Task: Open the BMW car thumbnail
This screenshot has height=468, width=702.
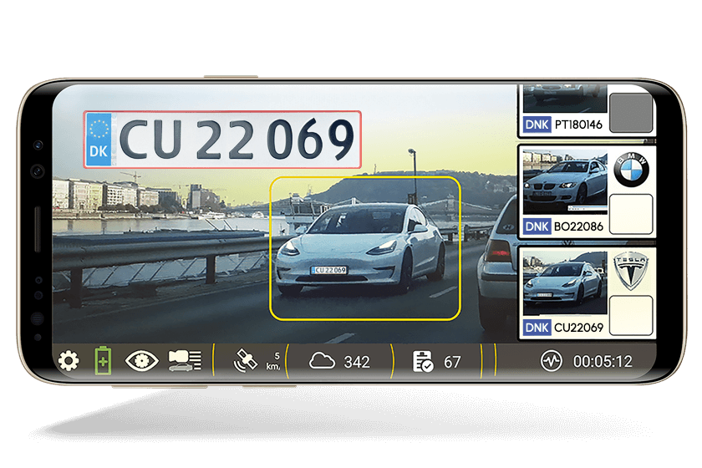Action: 565,182
